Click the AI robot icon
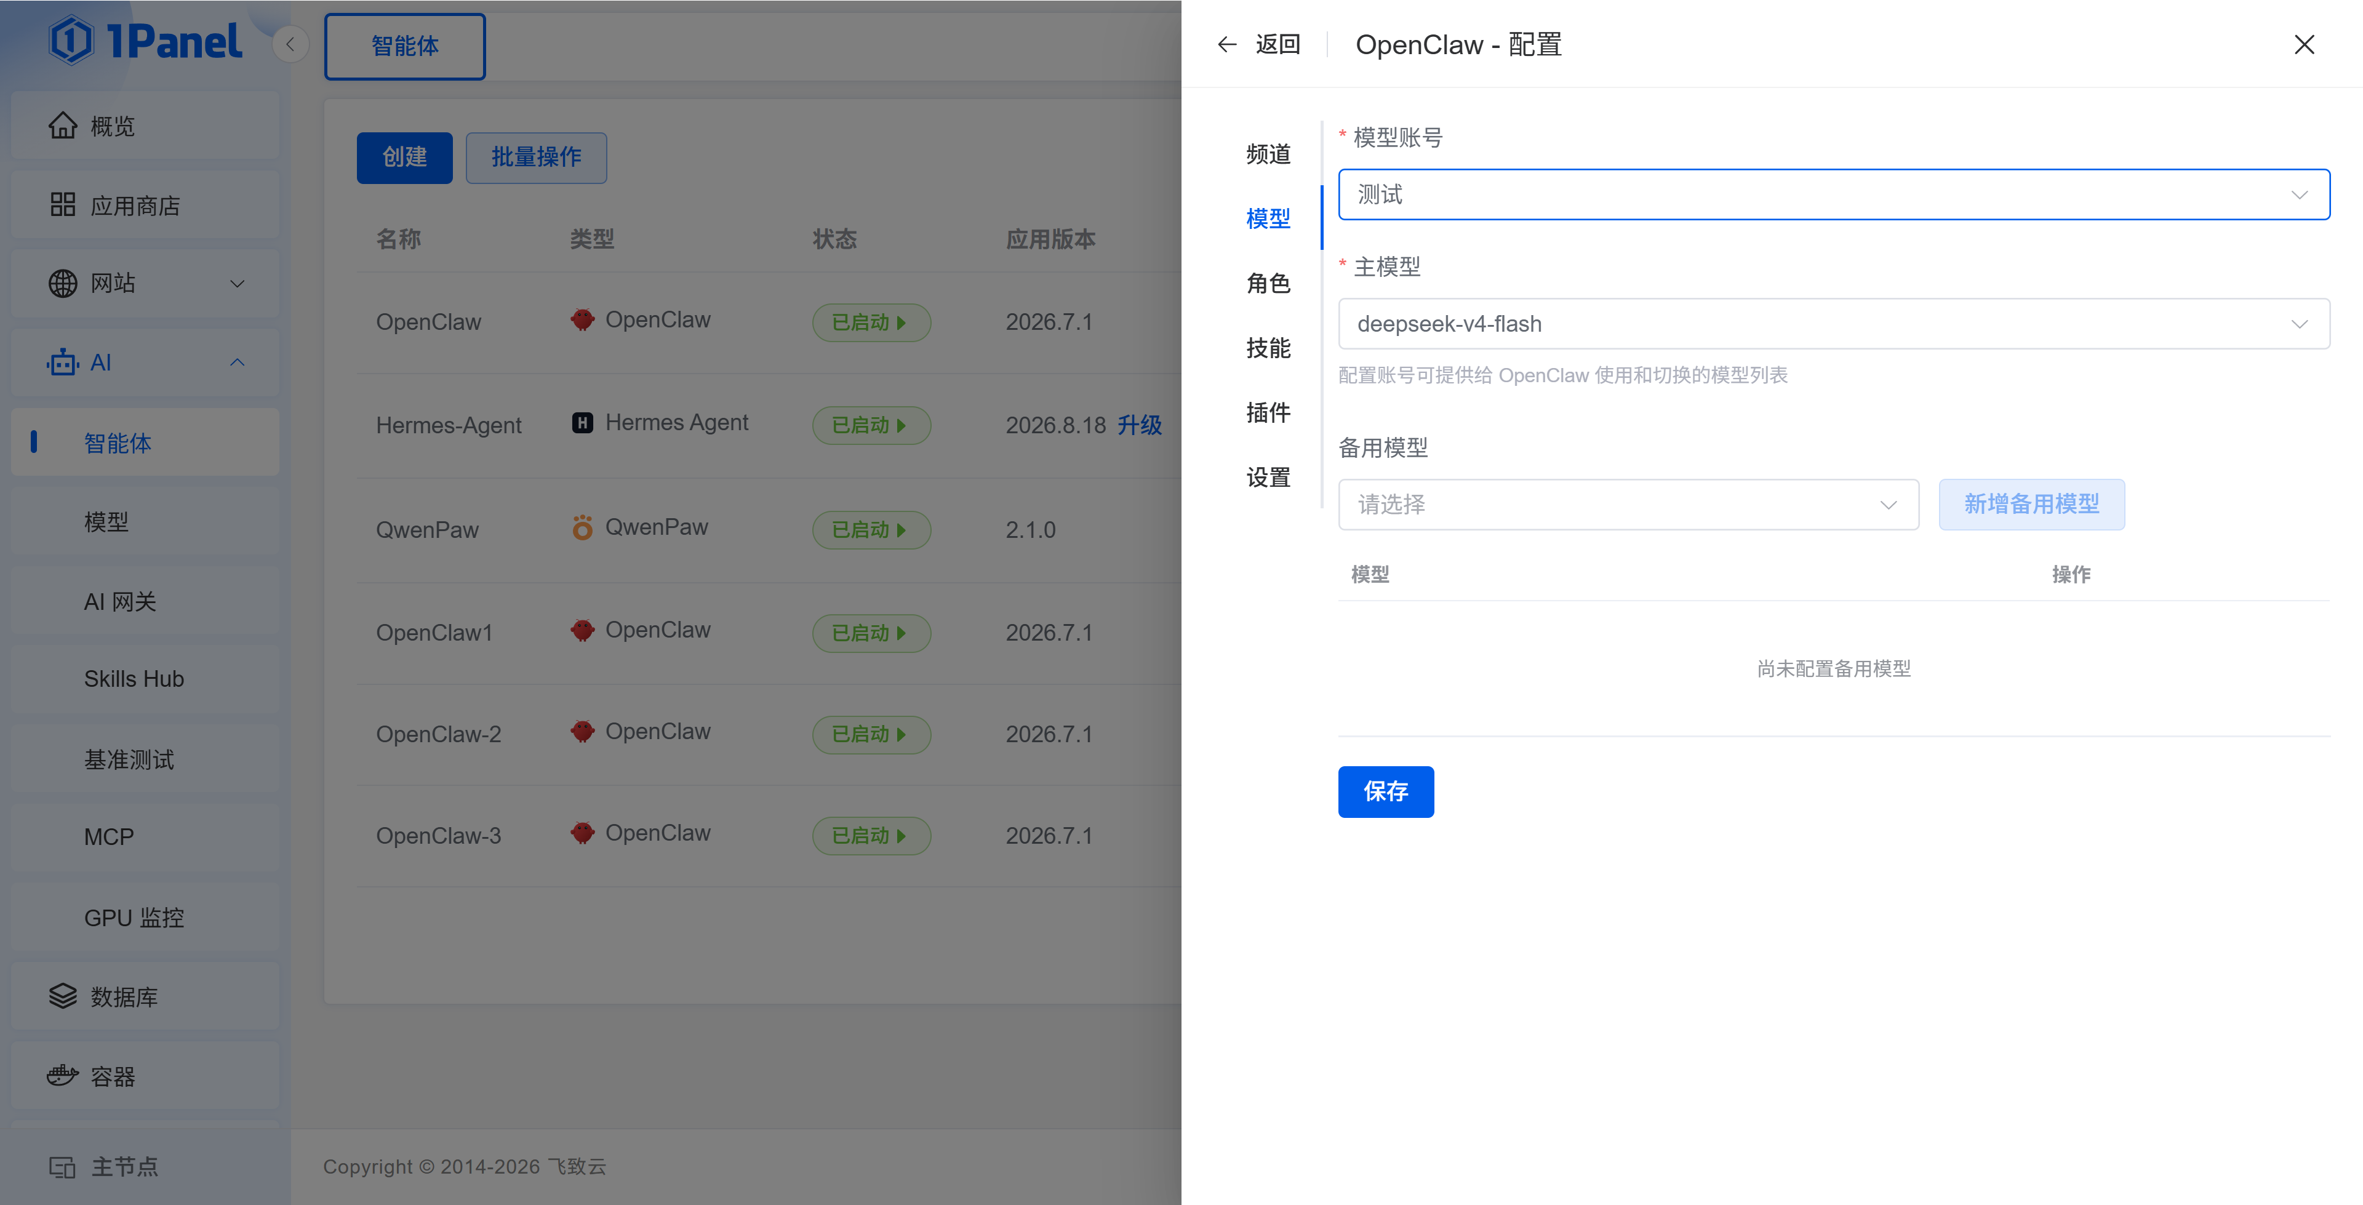The width and height of the screenshot is (2363, 1205). coord(62,362)
